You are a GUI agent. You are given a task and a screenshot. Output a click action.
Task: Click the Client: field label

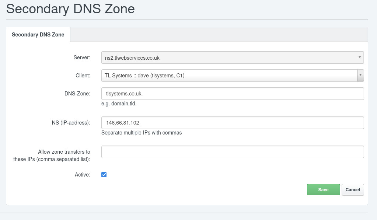[83, 76]
